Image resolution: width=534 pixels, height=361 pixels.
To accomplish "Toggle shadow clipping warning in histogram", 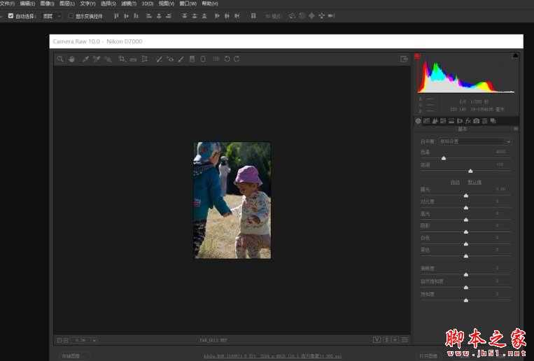I will [418, 55].
